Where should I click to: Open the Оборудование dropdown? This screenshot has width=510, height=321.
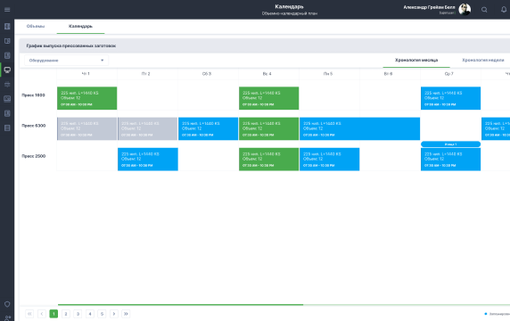(x=66, y=60)
